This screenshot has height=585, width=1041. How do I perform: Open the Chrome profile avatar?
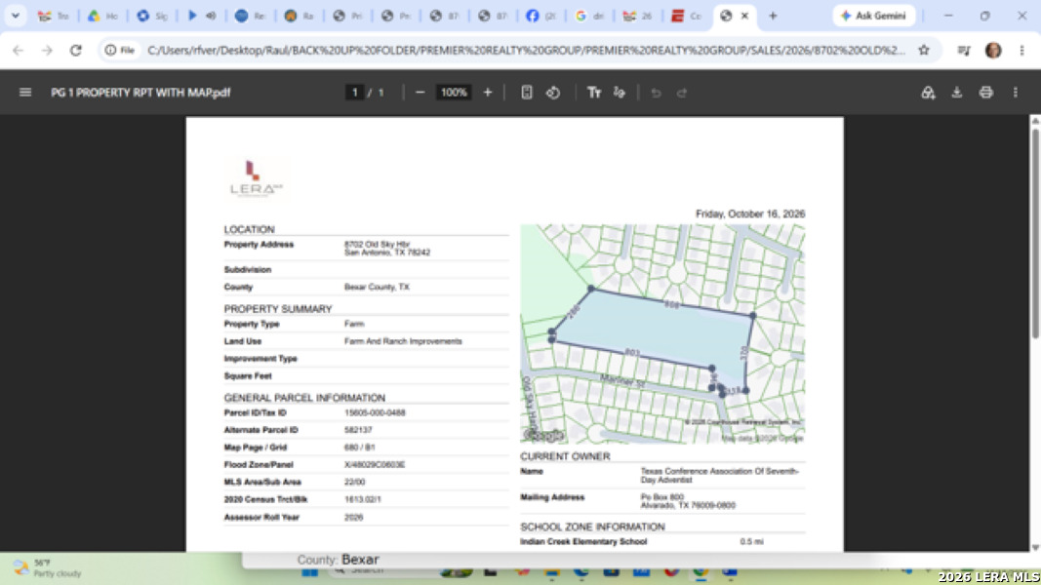pyautogui.click(x=993, y=50)
